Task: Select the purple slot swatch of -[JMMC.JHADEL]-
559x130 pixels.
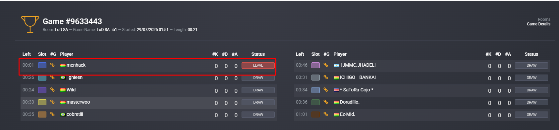Action: [315, 65]
